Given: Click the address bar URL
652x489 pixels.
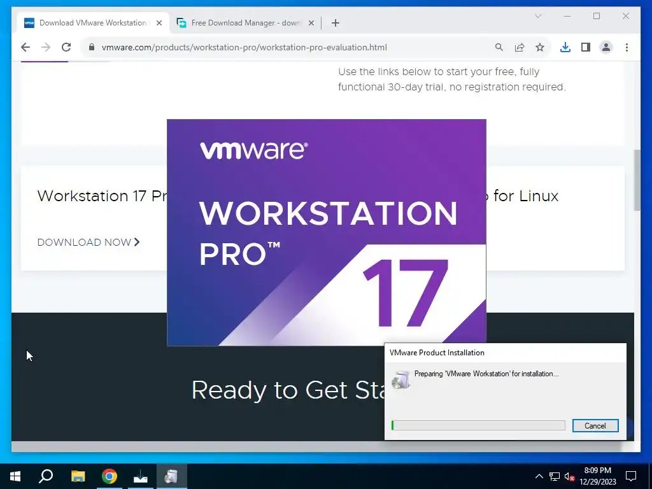Looking at the screenshot, I should (x=244, y=47).
